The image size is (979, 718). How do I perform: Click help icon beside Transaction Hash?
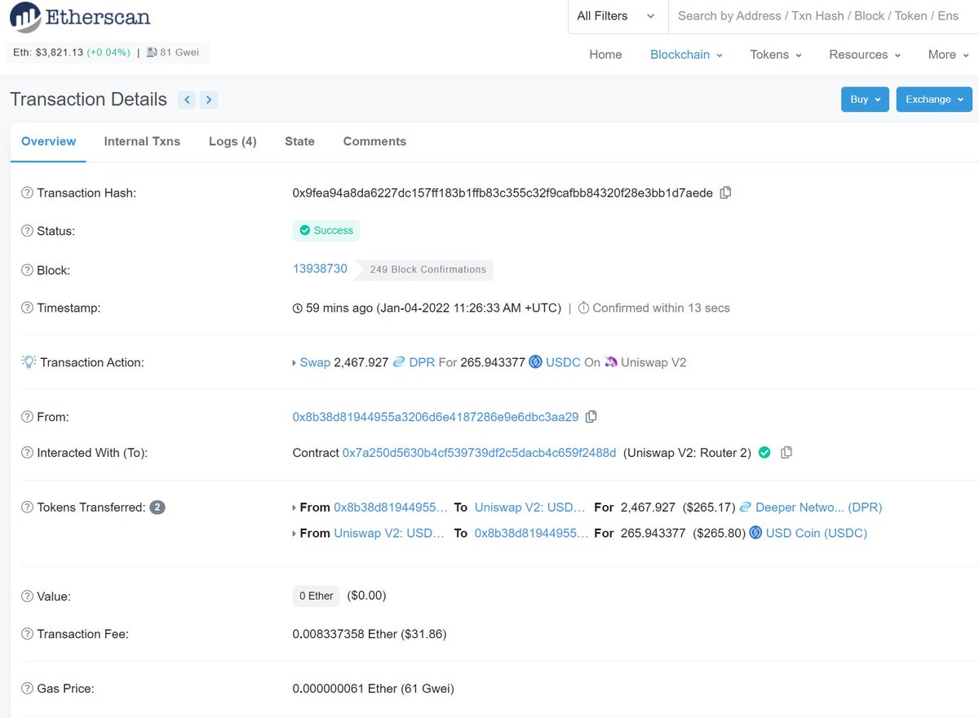point(28,193)
